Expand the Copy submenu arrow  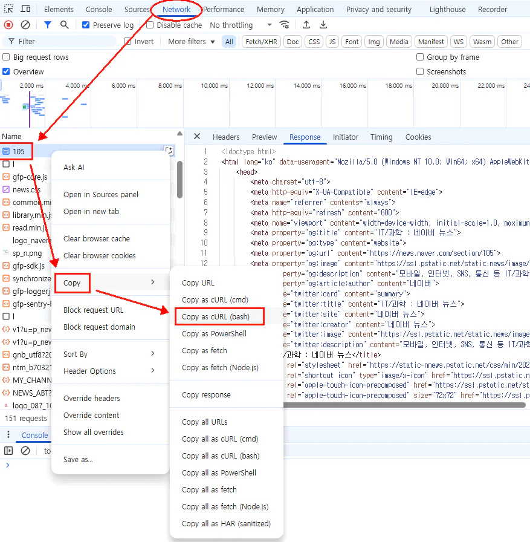tap(153, 282)
